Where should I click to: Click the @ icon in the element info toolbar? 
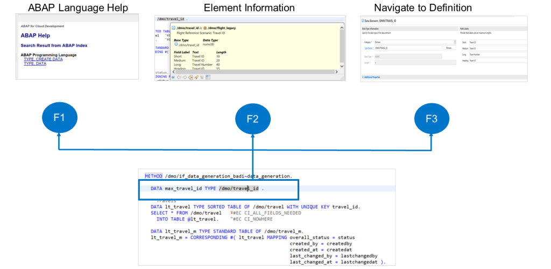click(173, 77)
